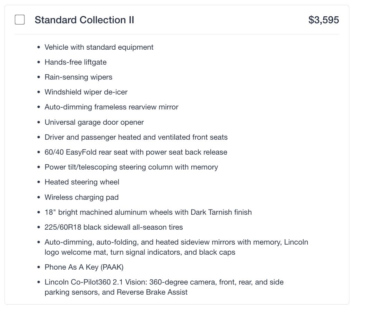
Task: Select the Universal garage door opener item
Action: [94, 122]
